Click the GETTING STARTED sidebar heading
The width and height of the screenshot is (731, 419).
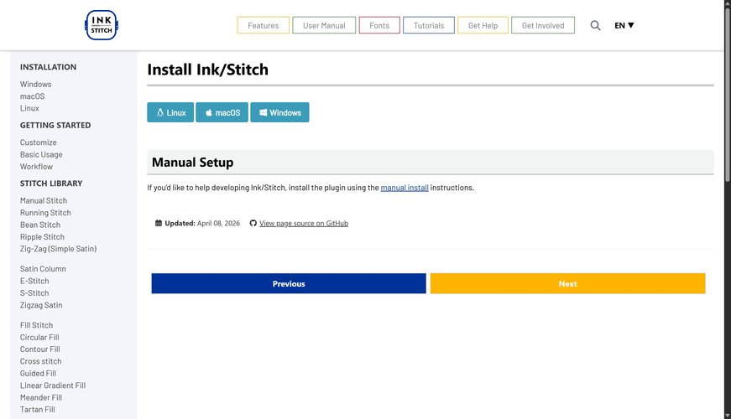pyautogui.click(x=55, y=125)
